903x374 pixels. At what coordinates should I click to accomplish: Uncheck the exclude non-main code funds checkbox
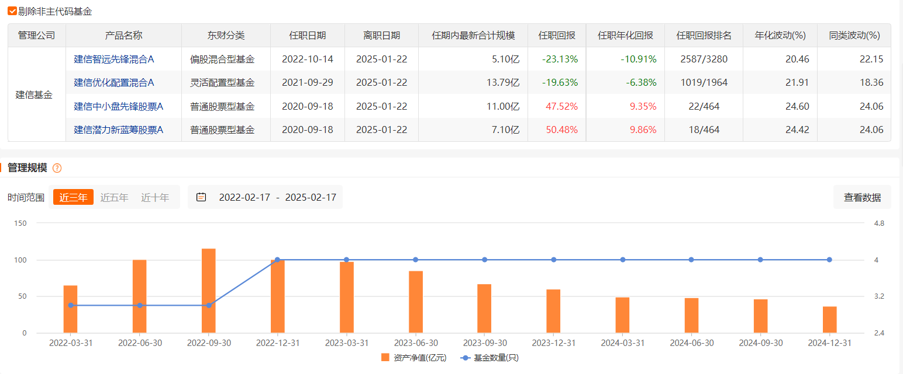point(12,11)
